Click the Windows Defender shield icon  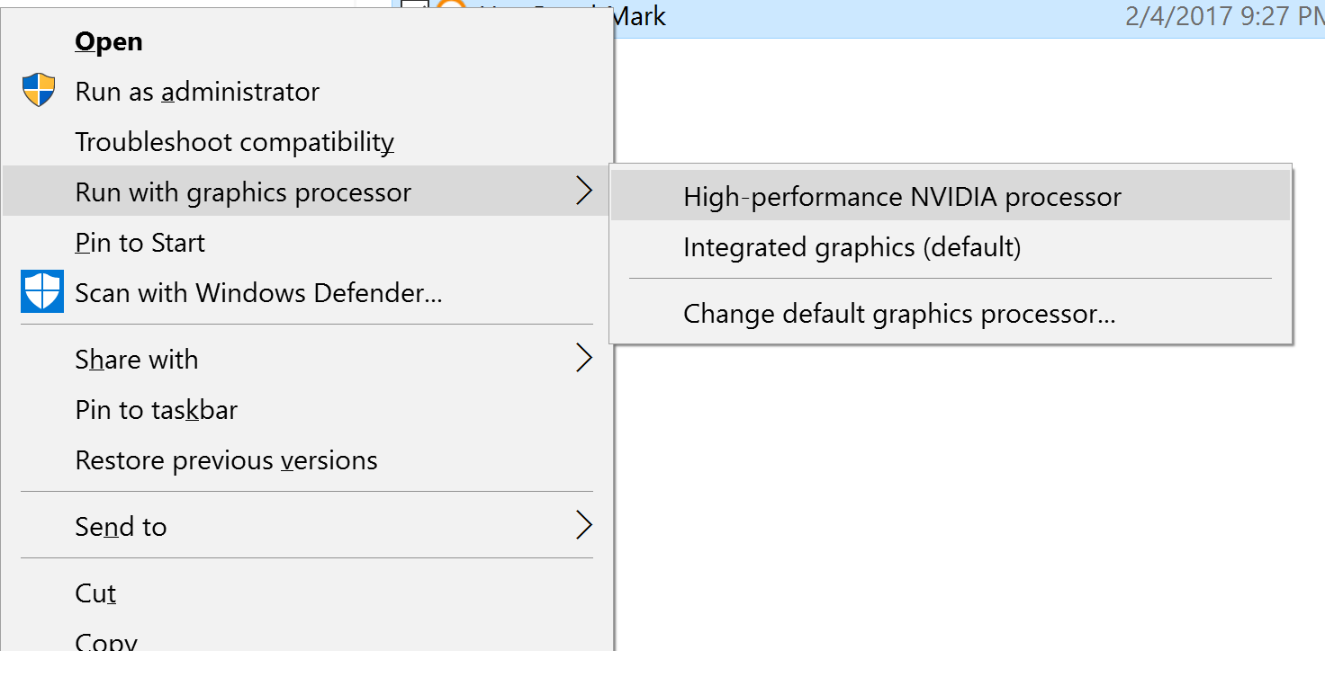tap(42, 291)
